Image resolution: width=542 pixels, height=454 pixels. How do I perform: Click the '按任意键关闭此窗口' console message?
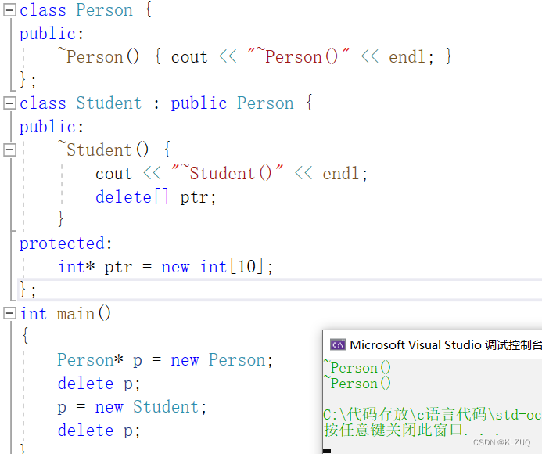tap(411, 430)
